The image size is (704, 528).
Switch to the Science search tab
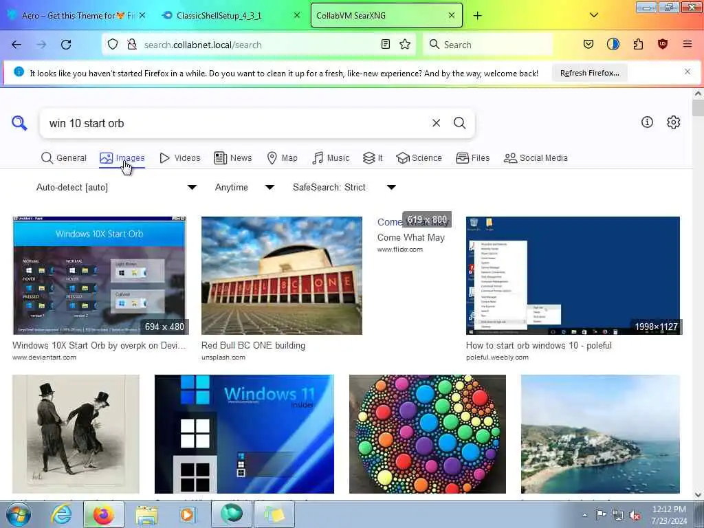(x=419, y=158)
